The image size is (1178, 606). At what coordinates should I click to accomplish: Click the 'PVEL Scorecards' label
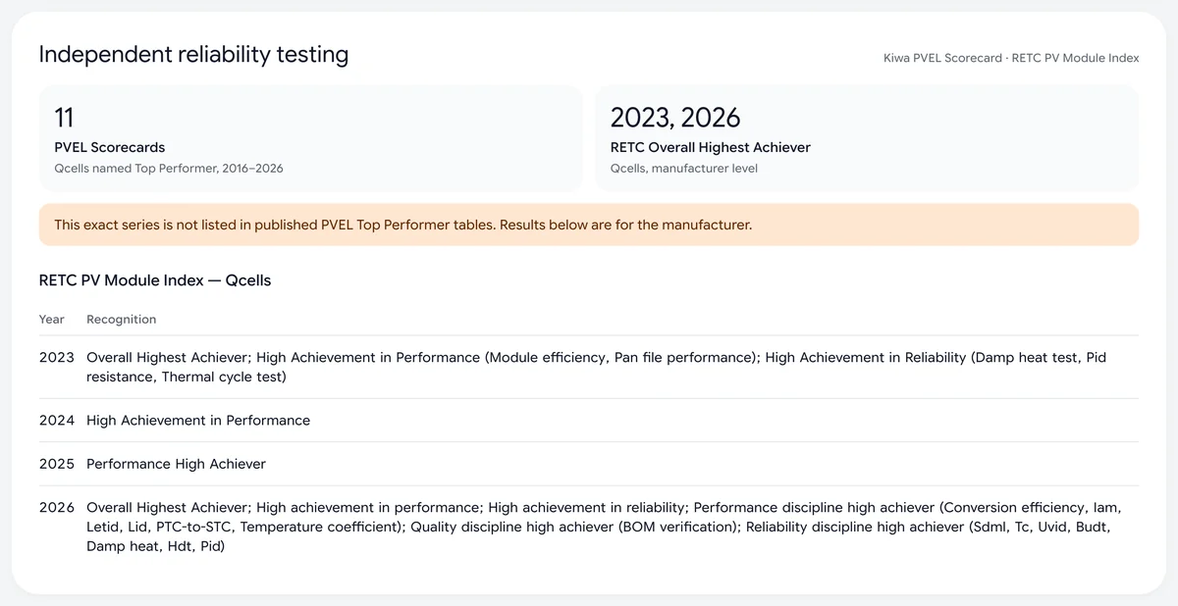tap(110, 148)
